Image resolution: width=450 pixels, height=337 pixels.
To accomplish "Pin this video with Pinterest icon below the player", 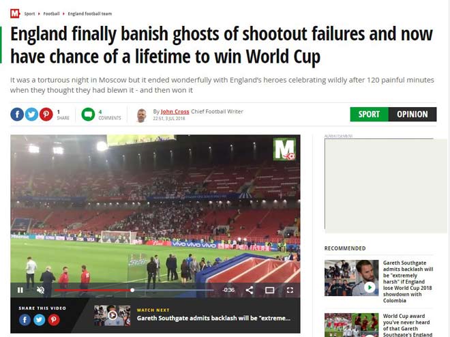I will (x=54, y=320).
